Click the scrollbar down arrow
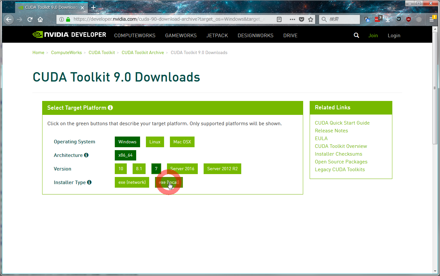The image size is (440, 276). [435, 271]
